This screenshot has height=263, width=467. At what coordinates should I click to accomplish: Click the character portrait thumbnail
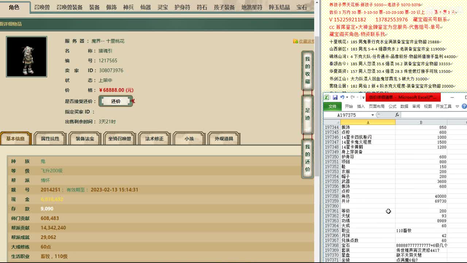tap(26, 57)
